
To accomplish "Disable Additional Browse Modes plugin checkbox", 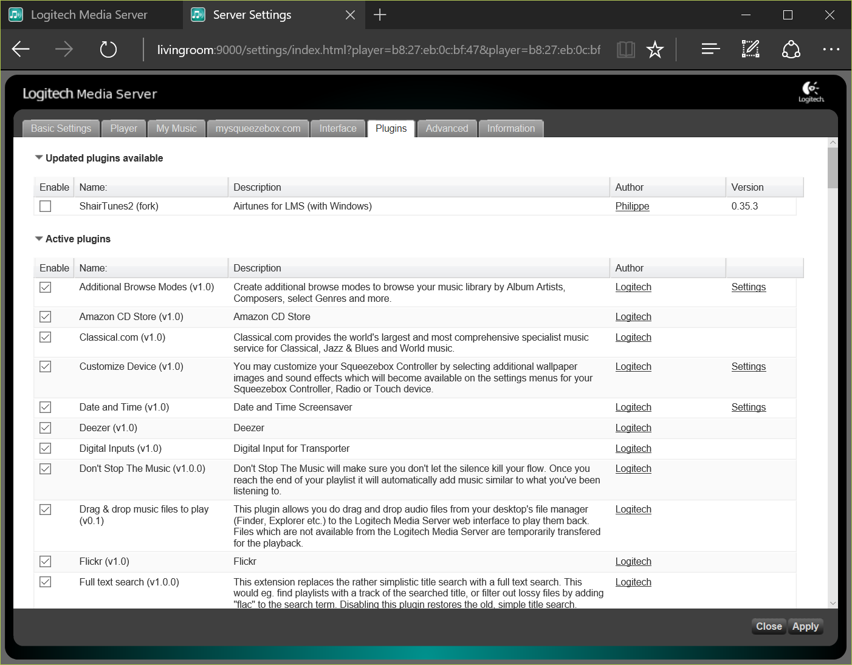I will (46, 287).
